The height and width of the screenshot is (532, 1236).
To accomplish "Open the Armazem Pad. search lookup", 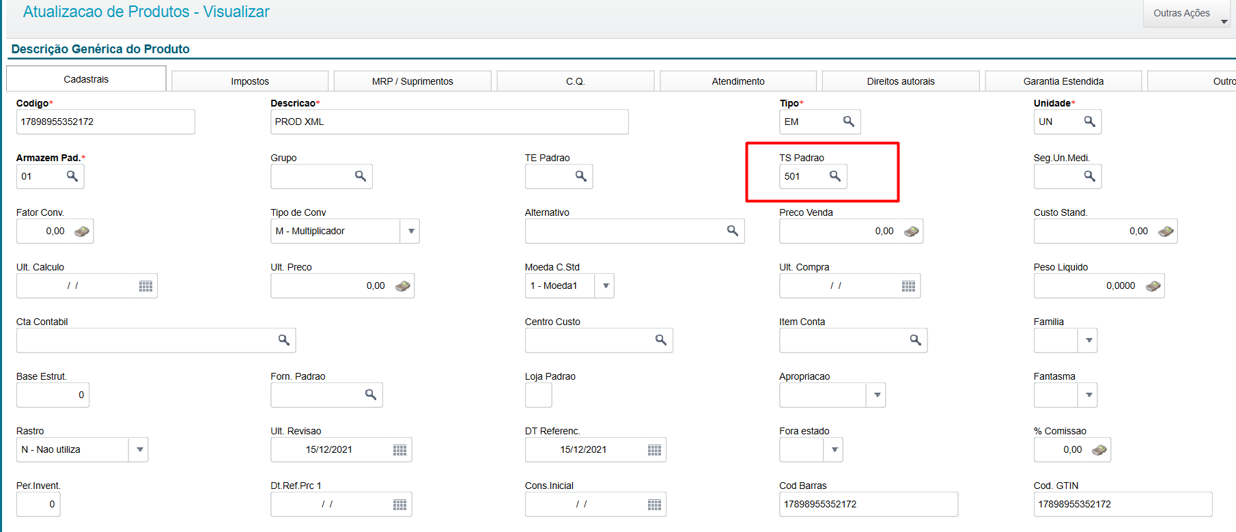I will [72, 176].
